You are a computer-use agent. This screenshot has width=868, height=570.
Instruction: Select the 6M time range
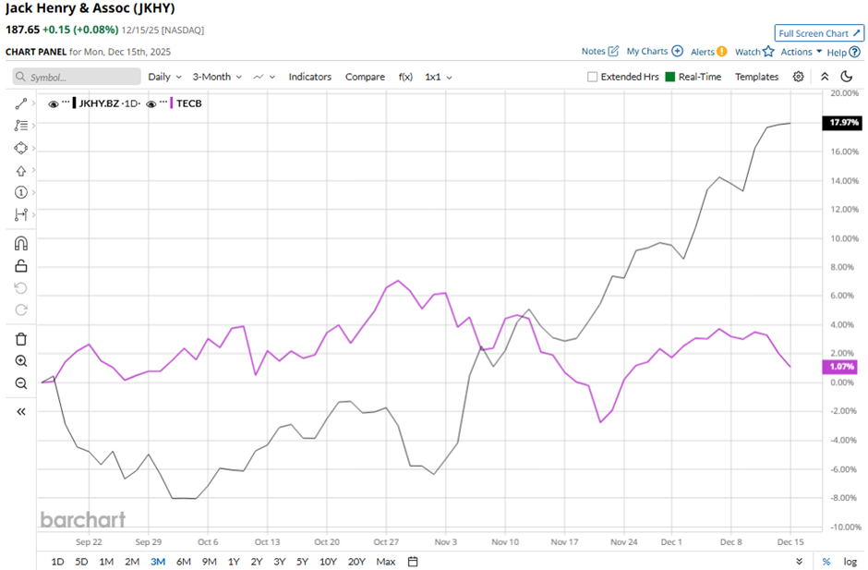pos(184,562)
